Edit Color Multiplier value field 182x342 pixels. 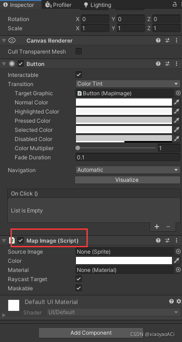[x=169, y=148]
